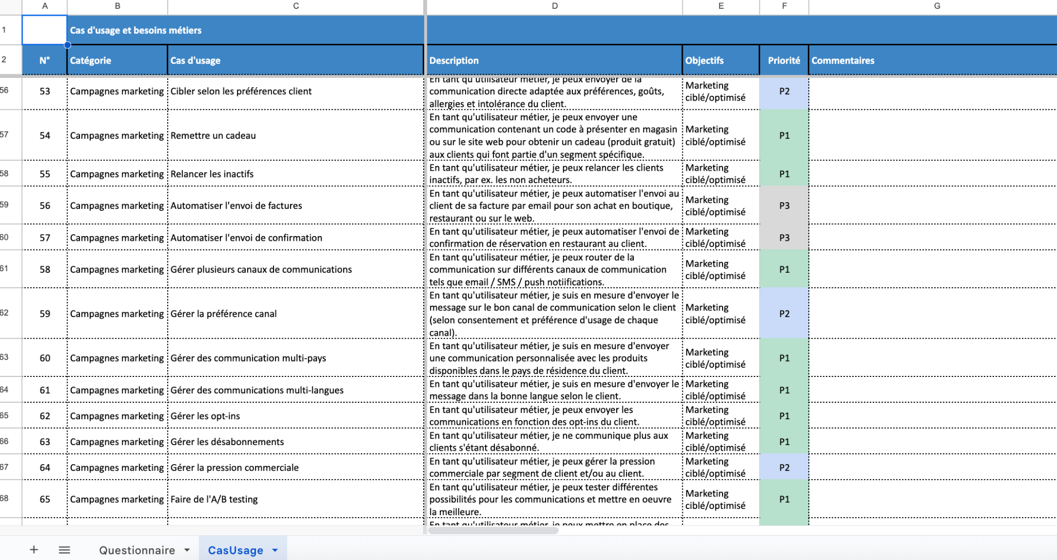Click the selected cell A1
Viewport: 1057px width, 560px height.
pyautogui.click(x=44, y=29)
